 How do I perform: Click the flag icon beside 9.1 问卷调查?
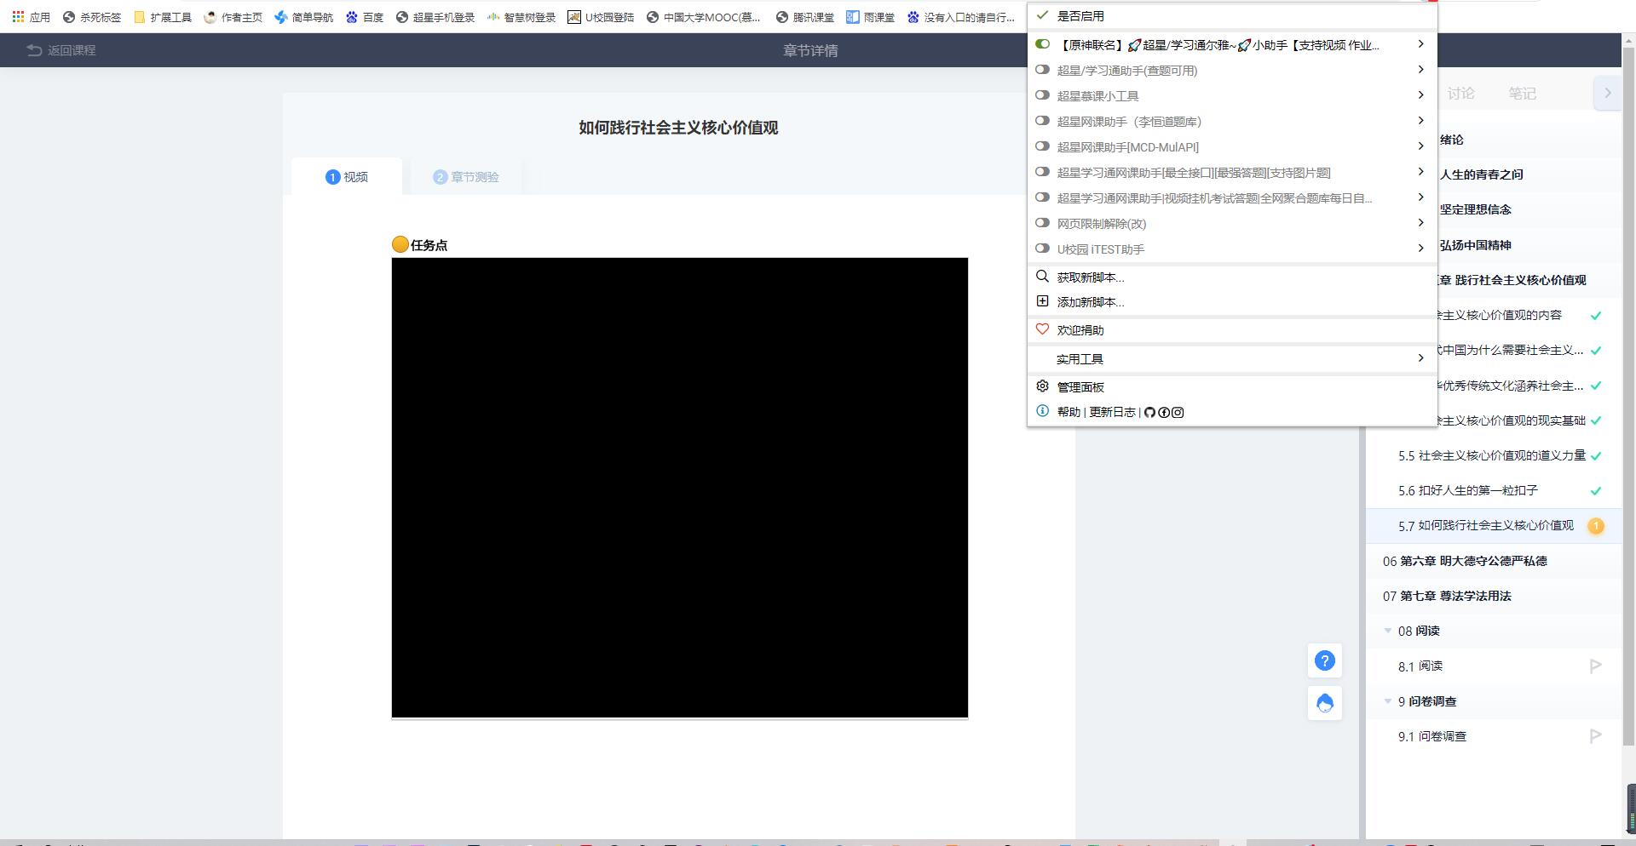(x=1596, y=735)
